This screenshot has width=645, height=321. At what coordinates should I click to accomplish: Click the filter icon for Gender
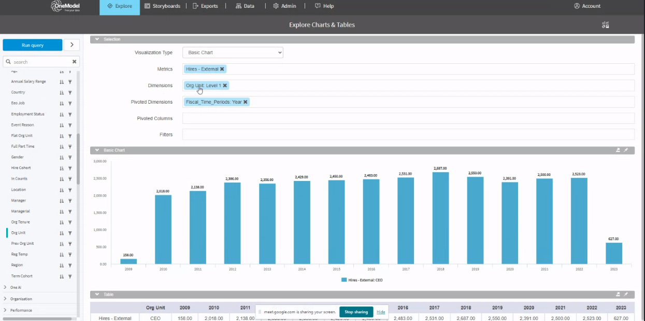coord(70,157)
